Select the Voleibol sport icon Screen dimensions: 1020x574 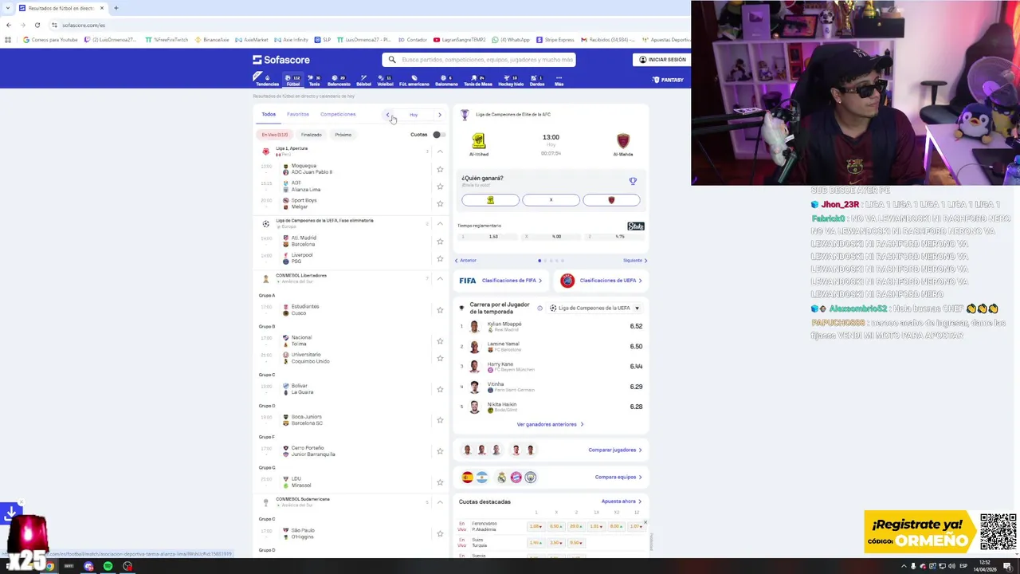point(385,80)
